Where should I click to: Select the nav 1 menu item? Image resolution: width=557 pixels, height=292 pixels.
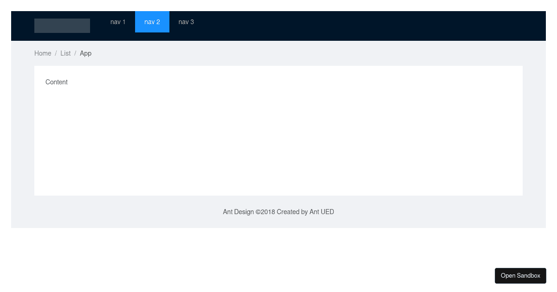click(x=118, y=22)
